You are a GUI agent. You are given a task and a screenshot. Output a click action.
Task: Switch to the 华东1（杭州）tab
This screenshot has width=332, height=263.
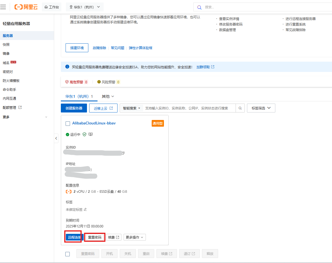click(79, 96)
